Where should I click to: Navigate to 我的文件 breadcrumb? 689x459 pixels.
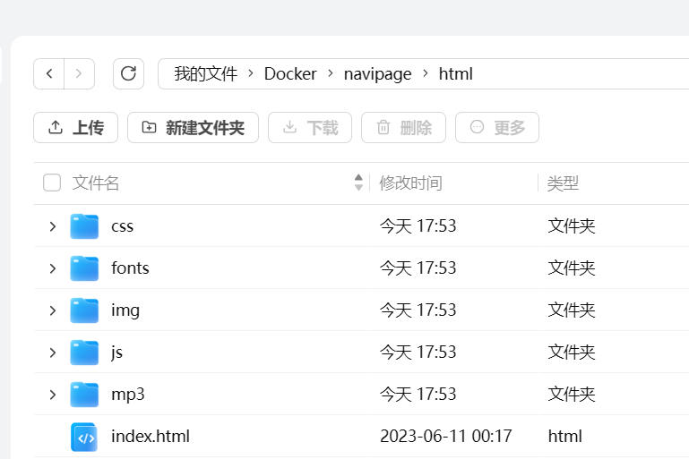click(205, 74)
